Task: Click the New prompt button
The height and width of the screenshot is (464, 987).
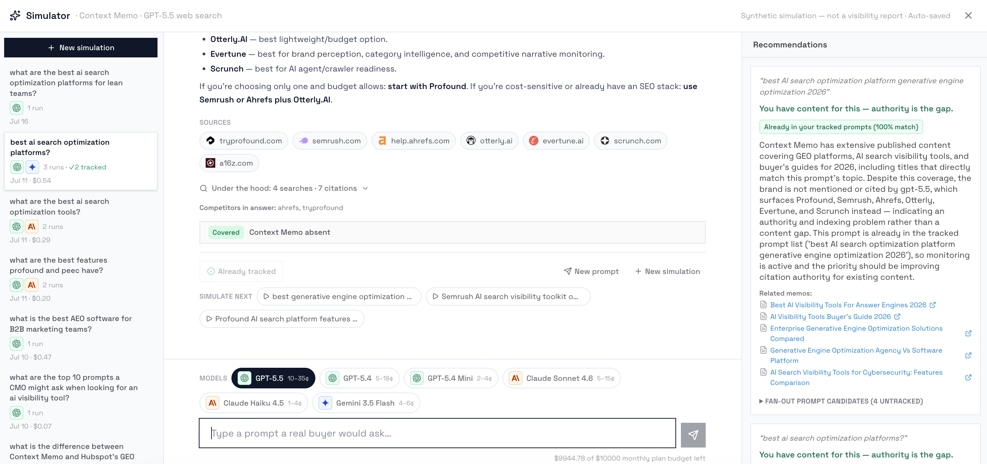Action: 591,271
